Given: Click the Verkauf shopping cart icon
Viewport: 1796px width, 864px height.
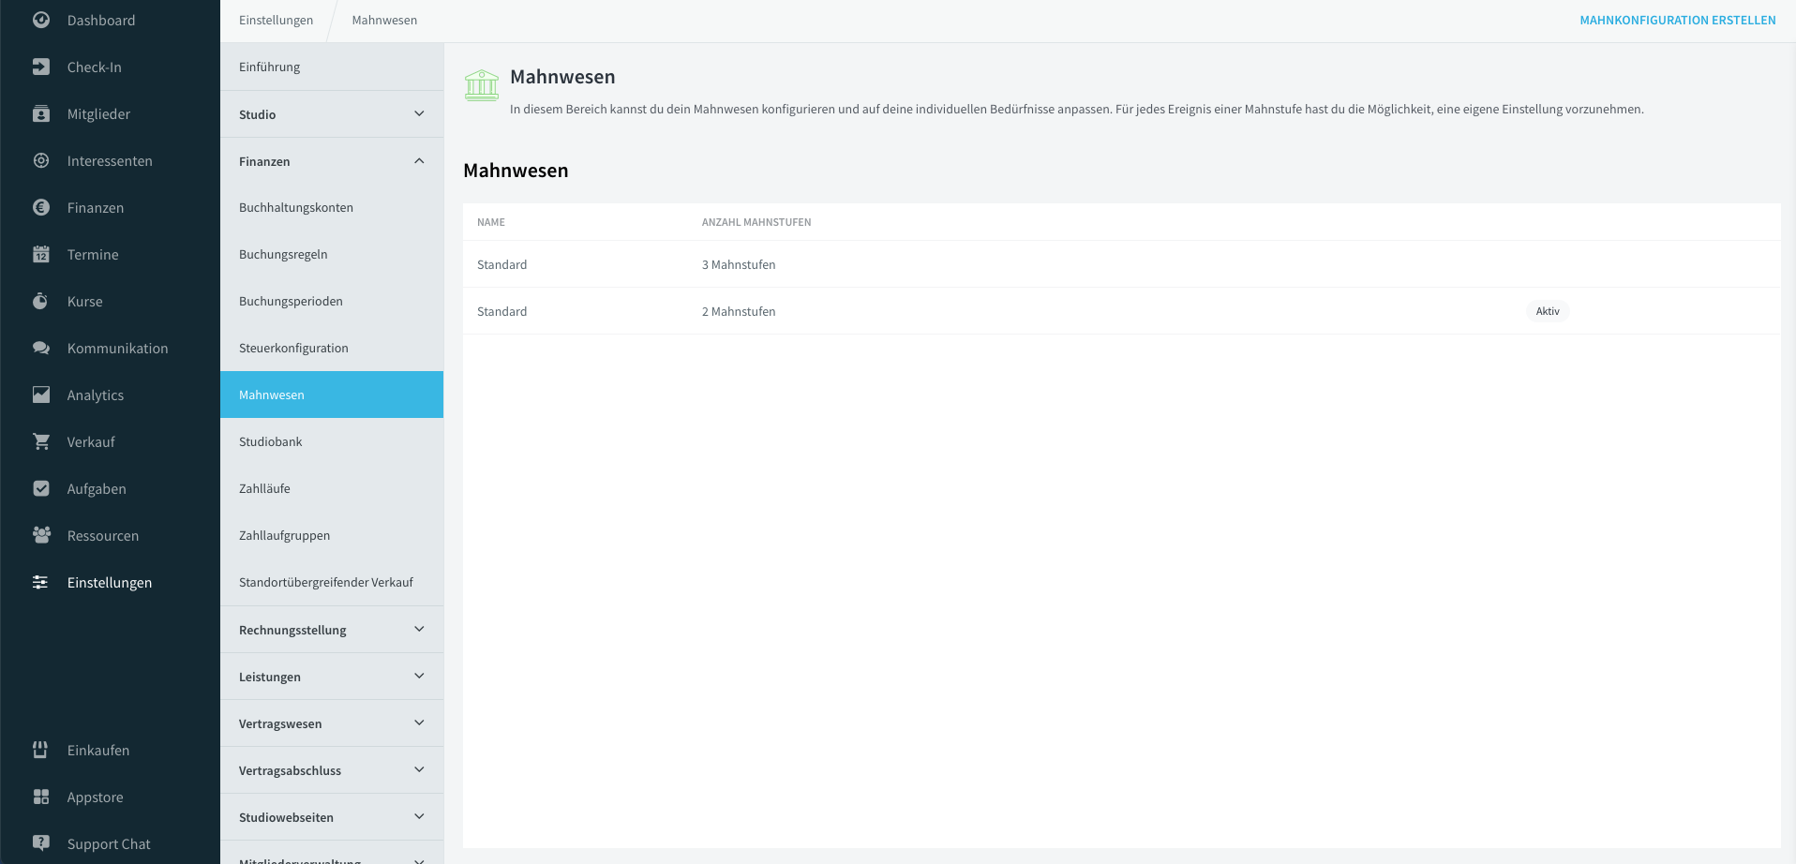Looking at the screenshot, I should 41,441.
